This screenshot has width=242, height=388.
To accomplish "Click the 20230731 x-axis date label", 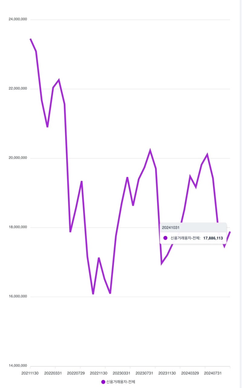I will click(x=145, y=373).
